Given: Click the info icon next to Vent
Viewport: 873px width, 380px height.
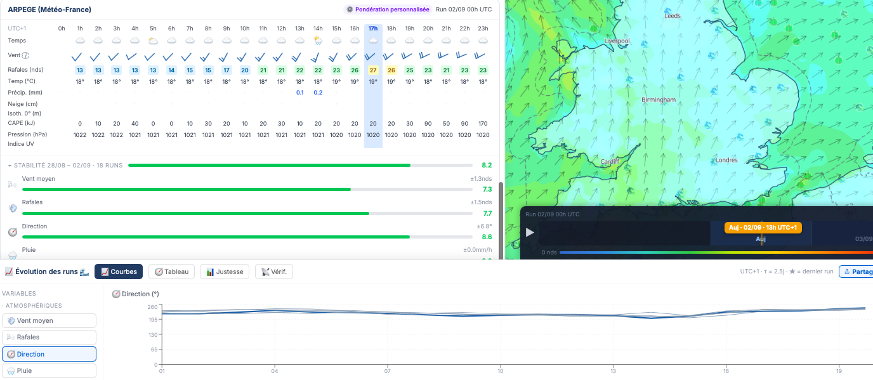Looking at the screenshot, I should click(x=26, y=56).
